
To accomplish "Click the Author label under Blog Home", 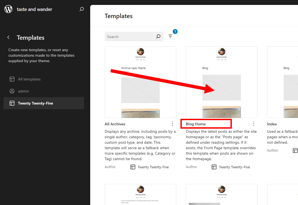I will (191, 167).
